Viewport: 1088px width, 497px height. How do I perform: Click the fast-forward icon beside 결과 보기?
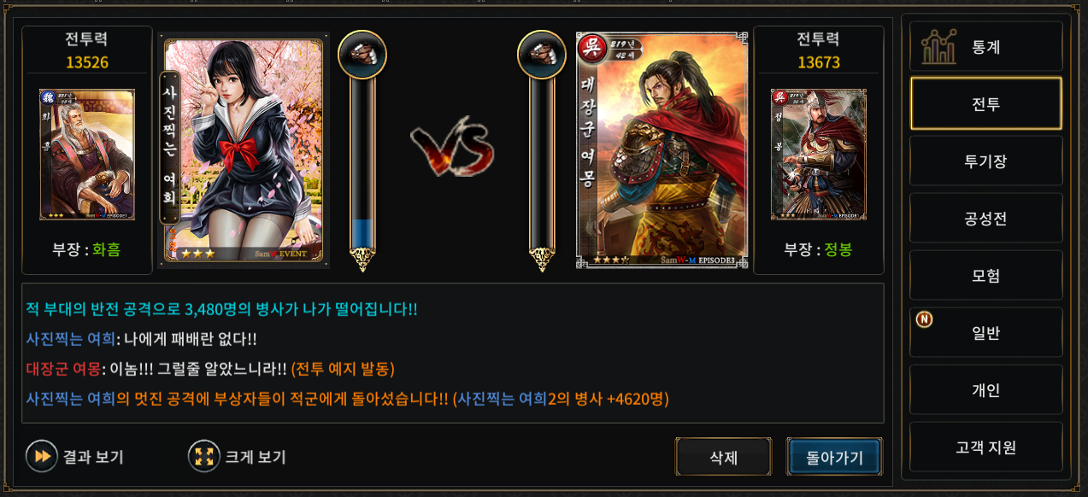[x=41, y=456]
